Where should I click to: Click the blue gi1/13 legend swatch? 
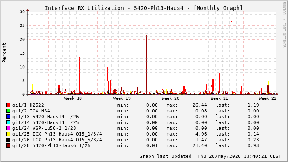coord(8,117)
